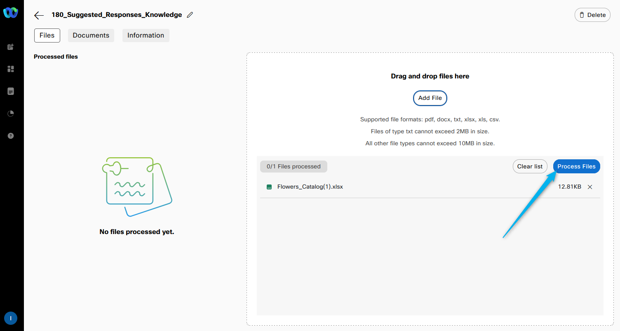
Task: Switch to the Files tab
Action: click(x=47, y=35)
